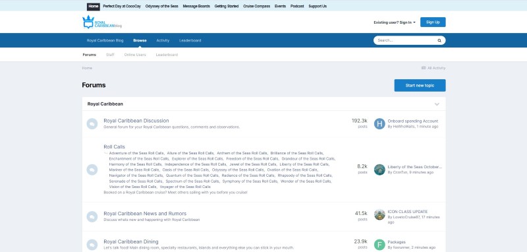Screen dimensions: 527x252
Task: Open Mariner of the Seas Roll Calls
Action: tap(134, 170)
